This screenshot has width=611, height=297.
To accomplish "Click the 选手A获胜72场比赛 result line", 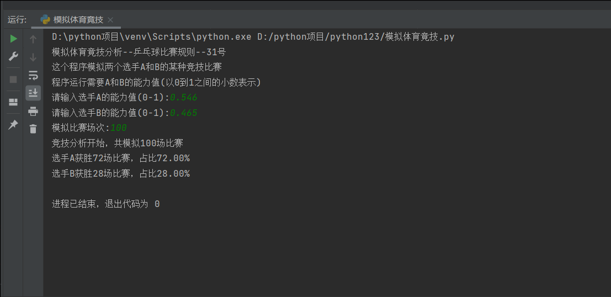I will (120, 158).
